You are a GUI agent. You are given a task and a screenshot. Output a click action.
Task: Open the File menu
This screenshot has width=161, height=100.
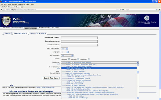tap(2, 4)
